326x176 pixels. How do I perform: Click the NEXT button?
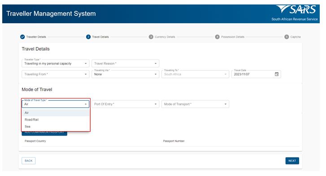tap(292, 161)
